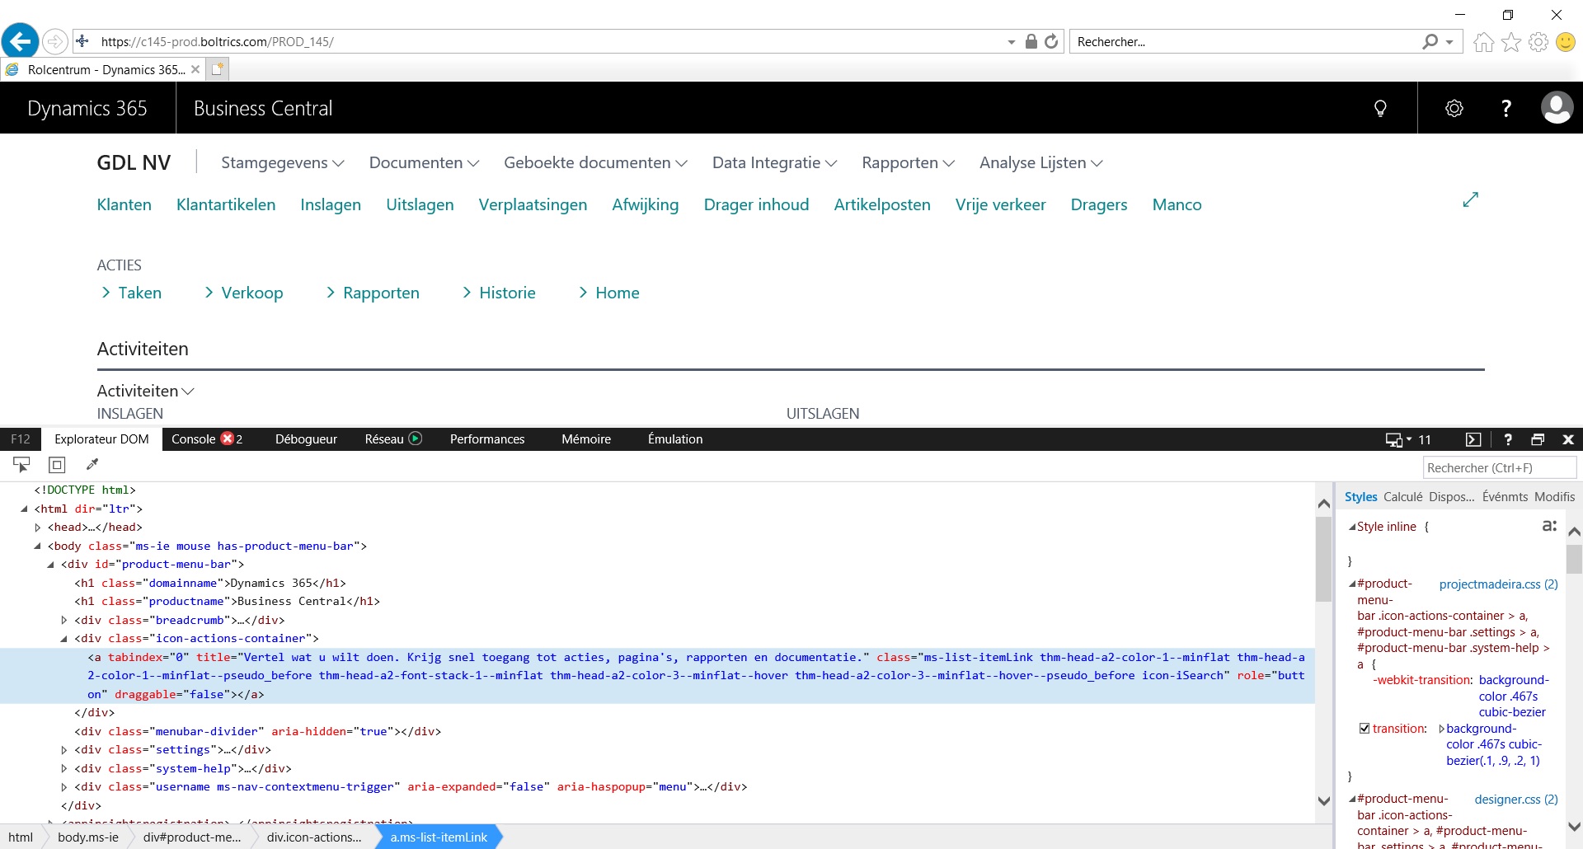Open the Émulation tab
This screenshot has height=849, width=1583.
click(675, 439)
